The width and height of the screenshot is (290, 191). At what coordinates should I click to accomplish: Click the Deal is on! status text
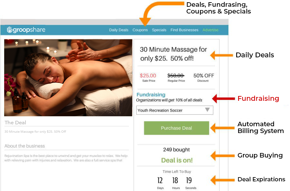[x=177, y=160]
